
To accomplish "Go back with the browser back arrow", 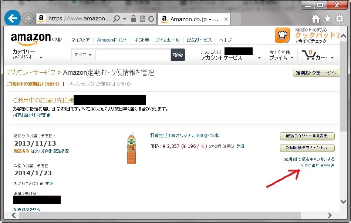I will [13, 19].
